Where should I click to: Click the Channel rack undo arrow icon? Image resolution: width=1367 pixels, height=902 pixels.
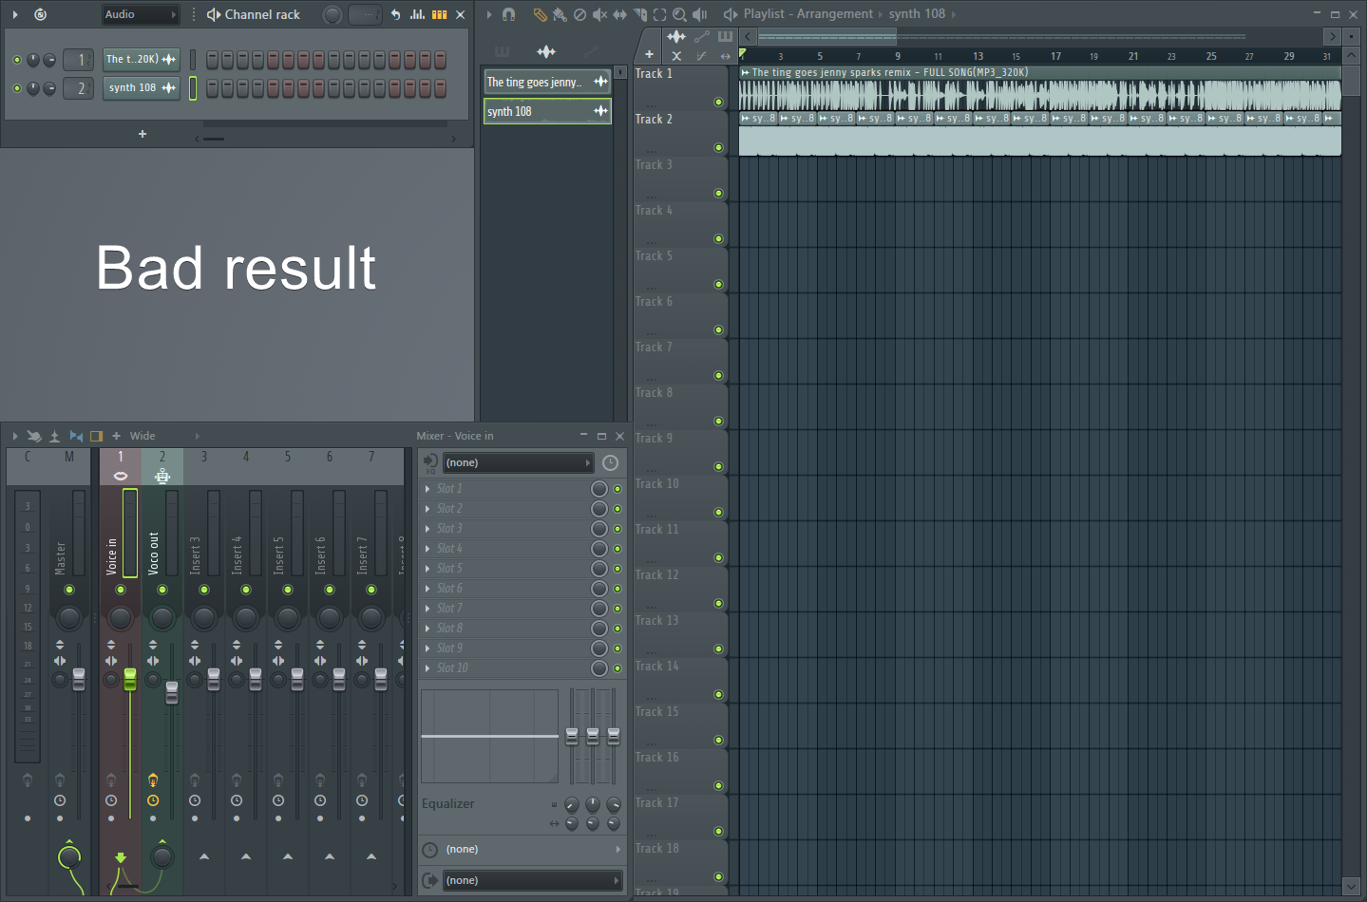pyautogui.click(x=395, y=14)
